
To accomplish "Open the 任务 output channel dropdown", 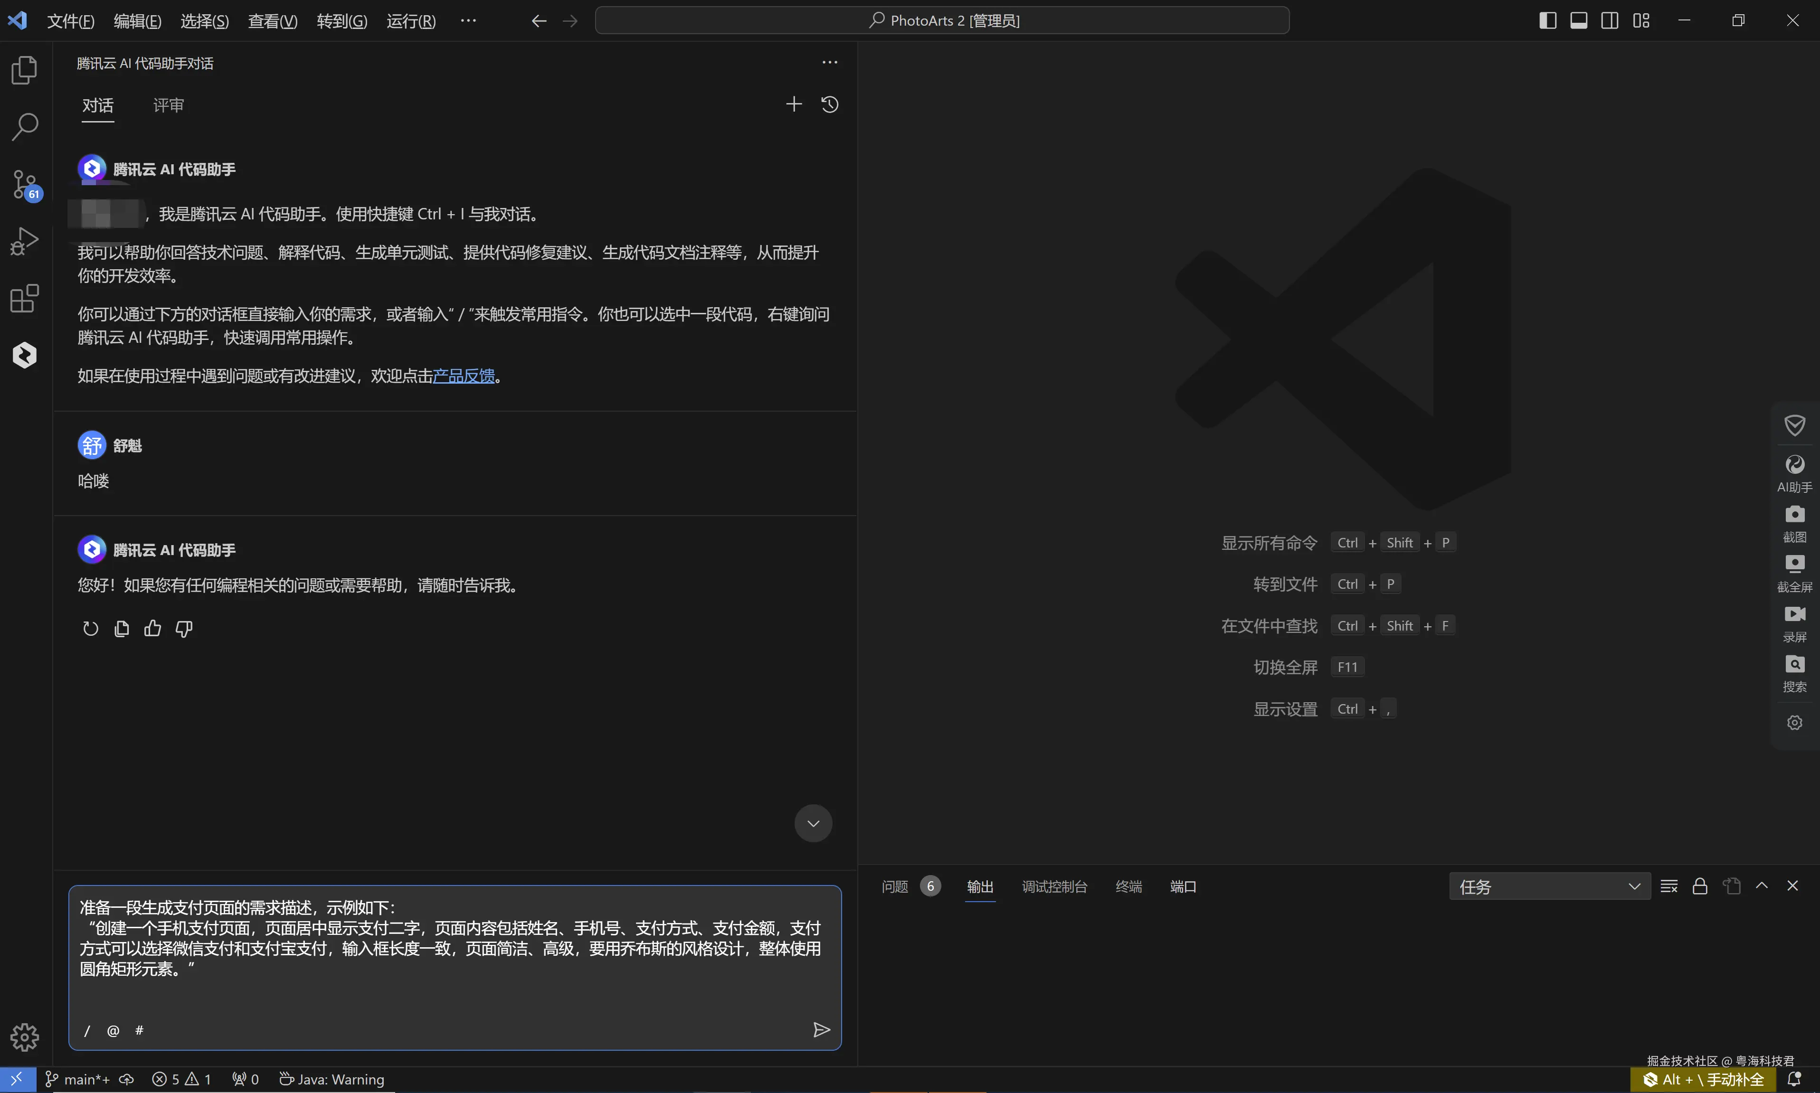I will (x=1550, y=887).
